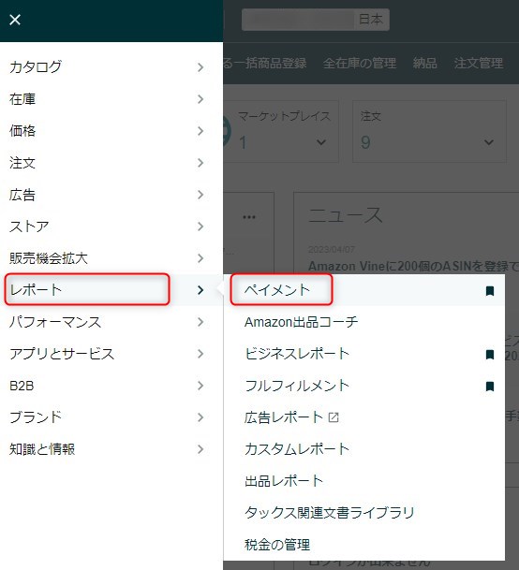This screenshot has height=570, width=519.
Task: Open the ストア menu item
Action: tap(29, 227)
